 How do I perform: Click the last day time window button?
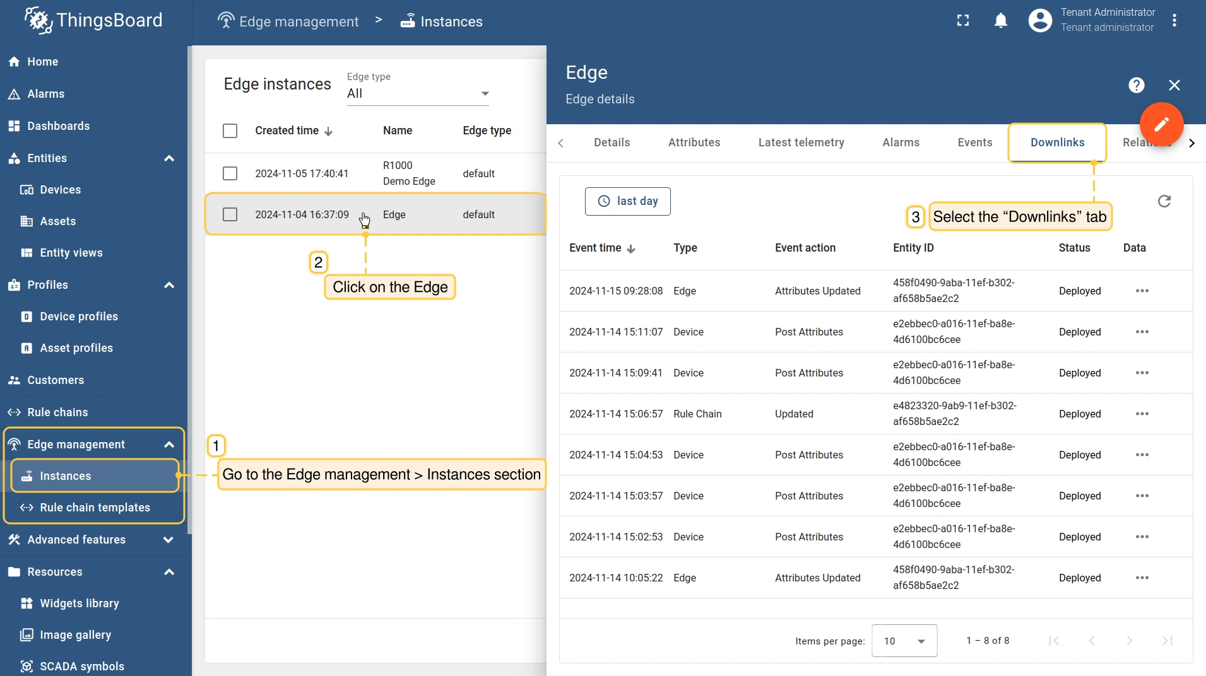pyautogui.click(x=627, y=201)
